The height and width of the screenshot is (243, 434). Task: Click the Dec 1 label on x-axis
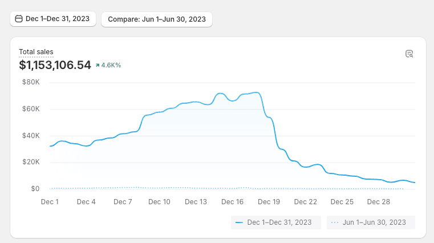[x=50, y=201]
